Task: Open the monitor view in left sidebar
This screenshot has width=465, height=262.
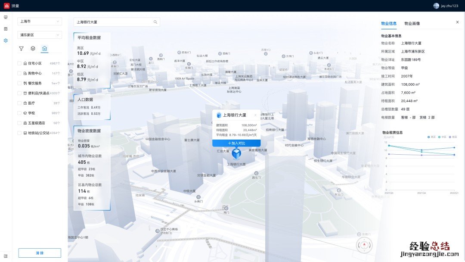Action: point(6,18)
